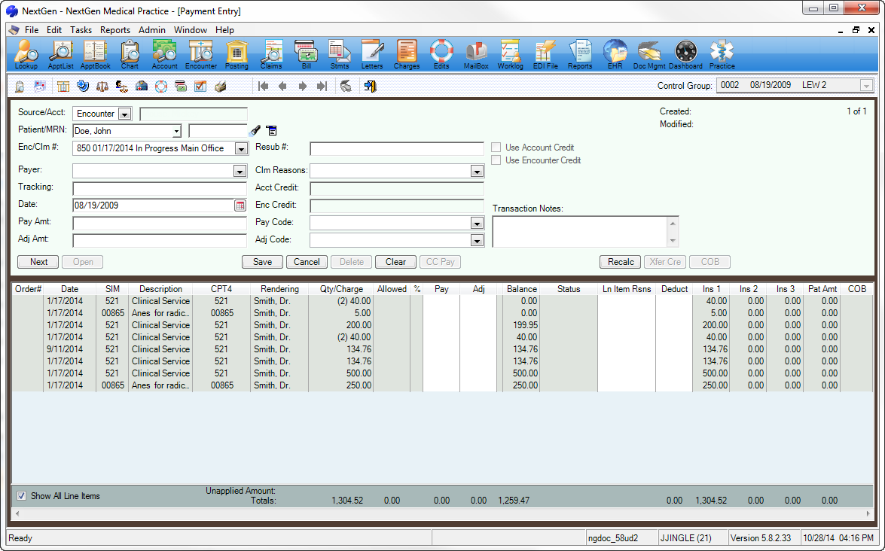Open the Worklog icon
The image size is (885, 551).
[510, 55]
